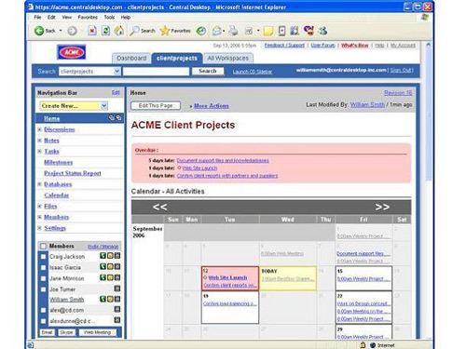Click the Stop loading icon with red X
The image size is (466, 349).
click(92, 31)
